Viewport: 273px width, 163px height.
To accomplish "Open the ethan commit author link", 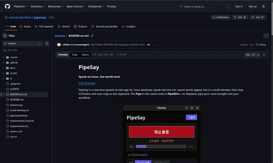I will pyautogui.click(x=66, y=45).
